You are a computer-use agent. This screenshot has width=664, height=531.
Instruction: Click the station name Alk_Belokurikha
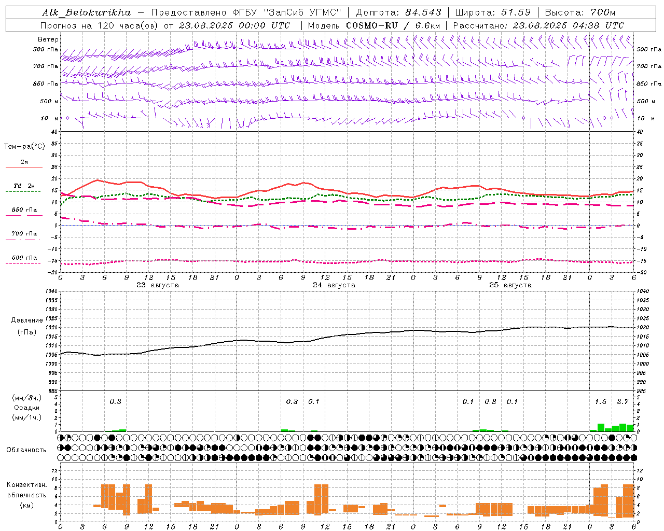(x=87, y=12)
